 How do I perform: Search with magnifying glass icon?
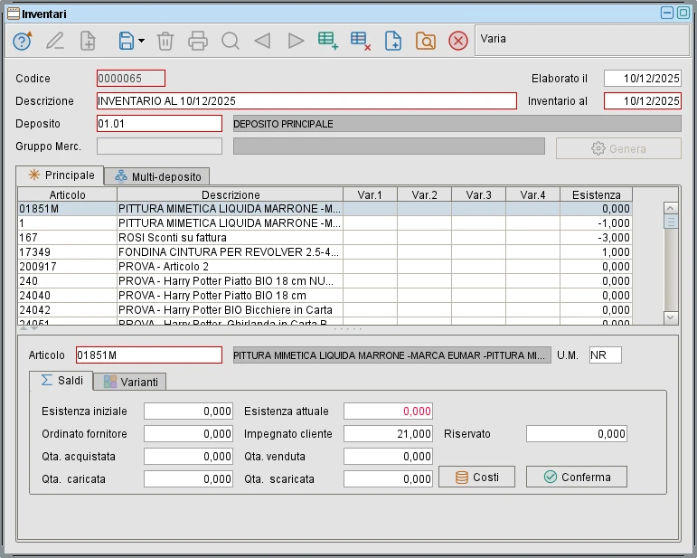pos(231,41)
